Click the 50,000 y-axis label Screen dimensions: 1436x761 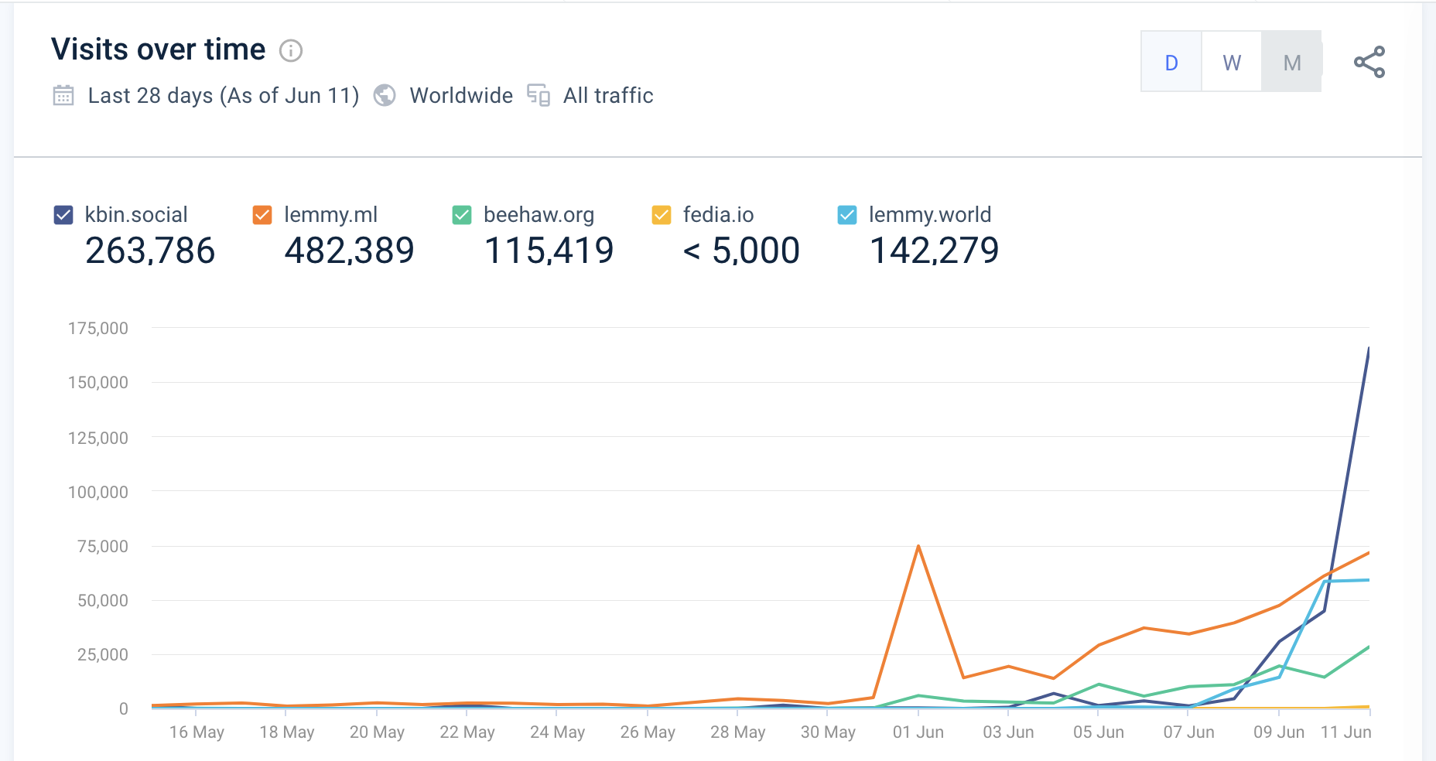(103, 600)
